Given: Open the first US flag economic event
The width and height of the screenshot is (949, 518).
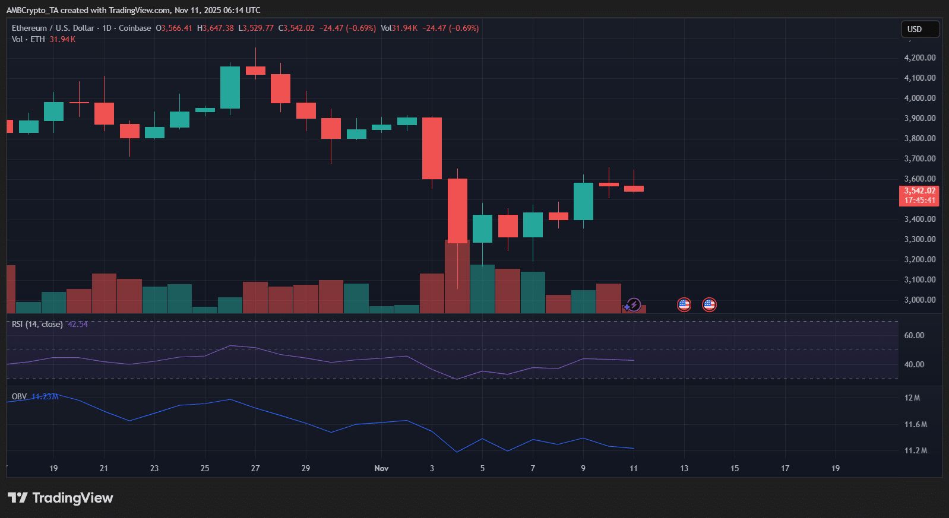Looking at the screenshot, I should point(684,305).
